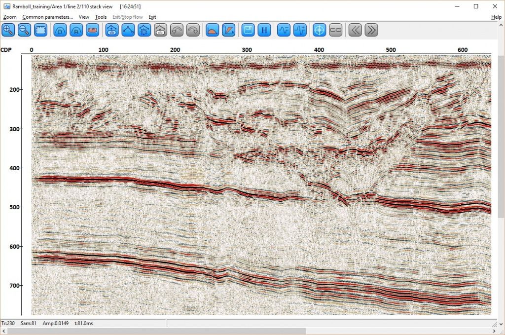Click the zoom out magnifier icon
This screenshot has height=335, width=505.
click(x=25, y=30)
